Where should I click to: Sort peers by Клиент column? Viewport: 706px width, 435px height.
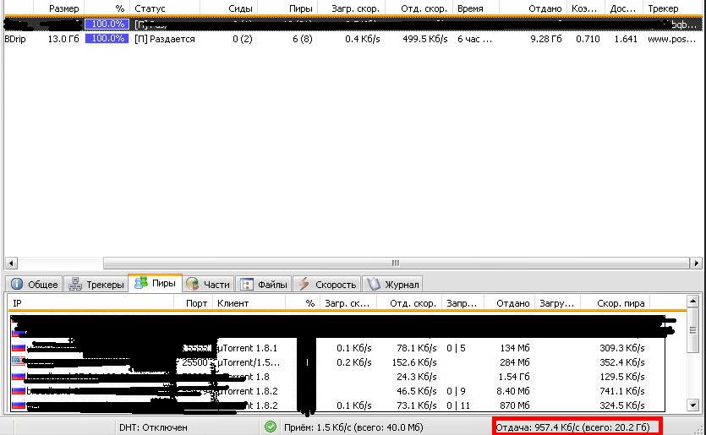coord(249,303)
